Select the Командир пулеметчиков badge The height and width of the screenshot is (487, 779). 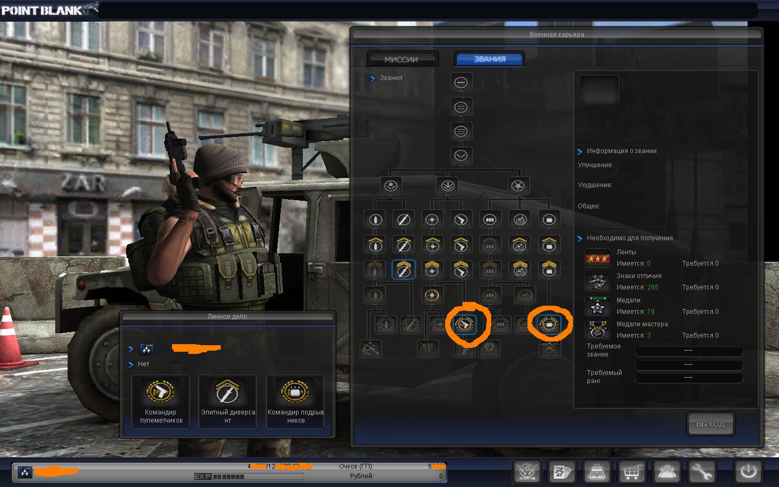point(161,402)
